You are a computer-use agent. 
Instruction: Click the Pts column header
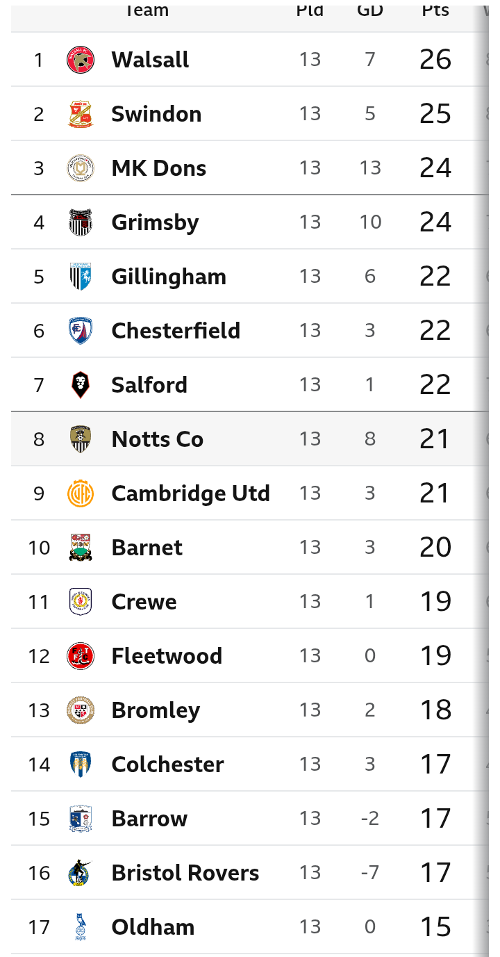[435, 10]
